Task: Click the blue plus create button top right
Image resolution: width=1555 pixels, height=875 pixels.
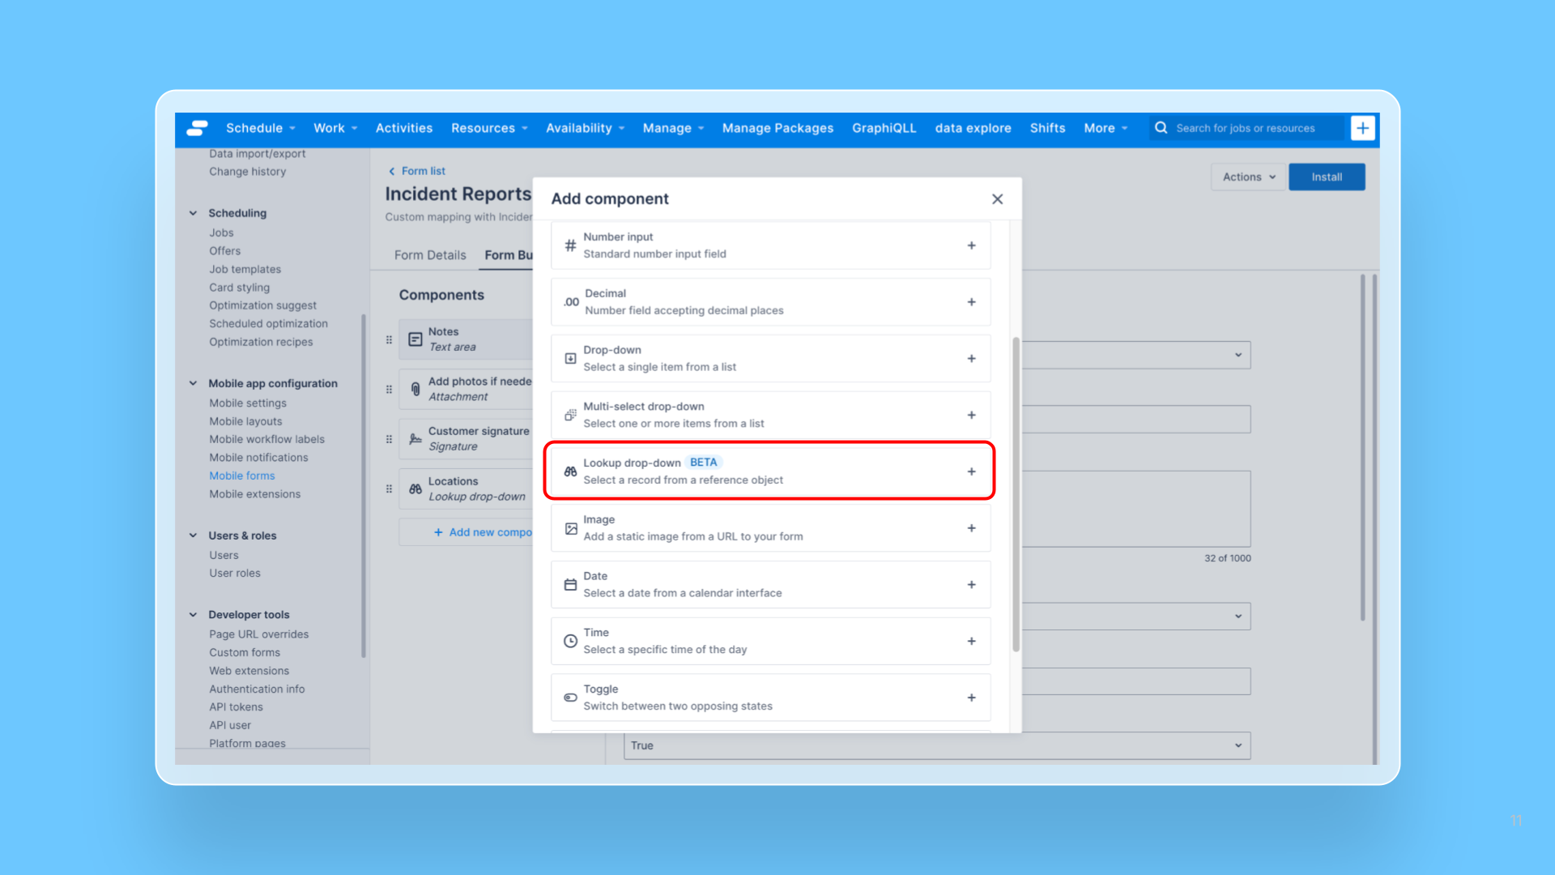Action: coord(1363,128)
